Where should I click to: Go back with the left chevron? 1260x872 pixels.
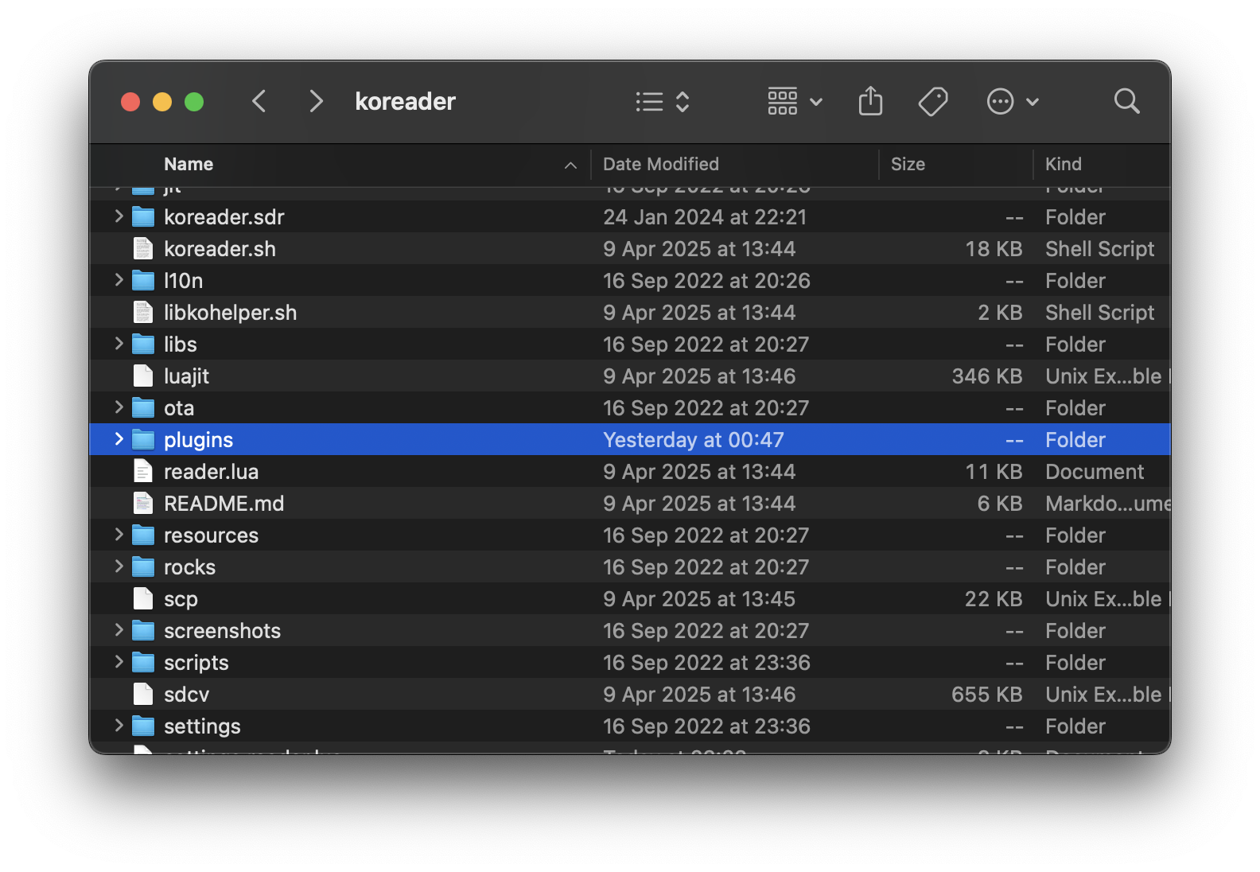pyautogui.click(x=259, y=101)
